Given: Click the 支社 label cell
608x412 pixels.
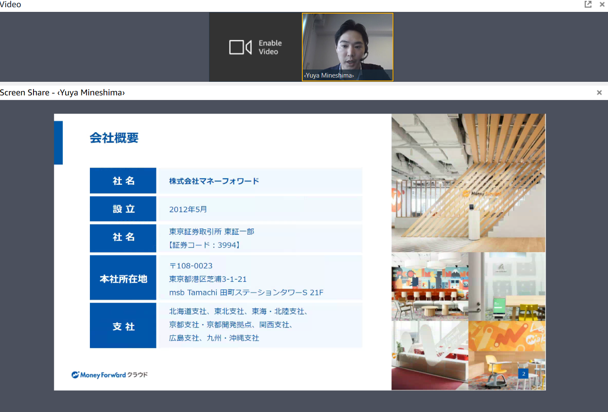Looking at the screenshot, I should (123, 326).
